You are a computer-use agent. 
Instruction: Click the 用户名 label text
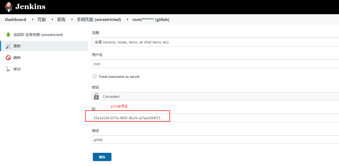pos(97,55)
